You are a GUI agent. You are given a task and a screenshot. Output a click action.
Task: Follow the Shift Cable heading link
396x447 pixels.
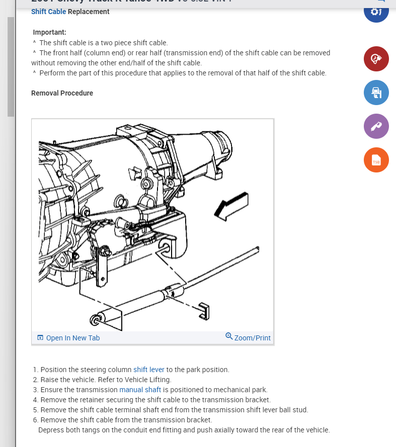[48, 12]
